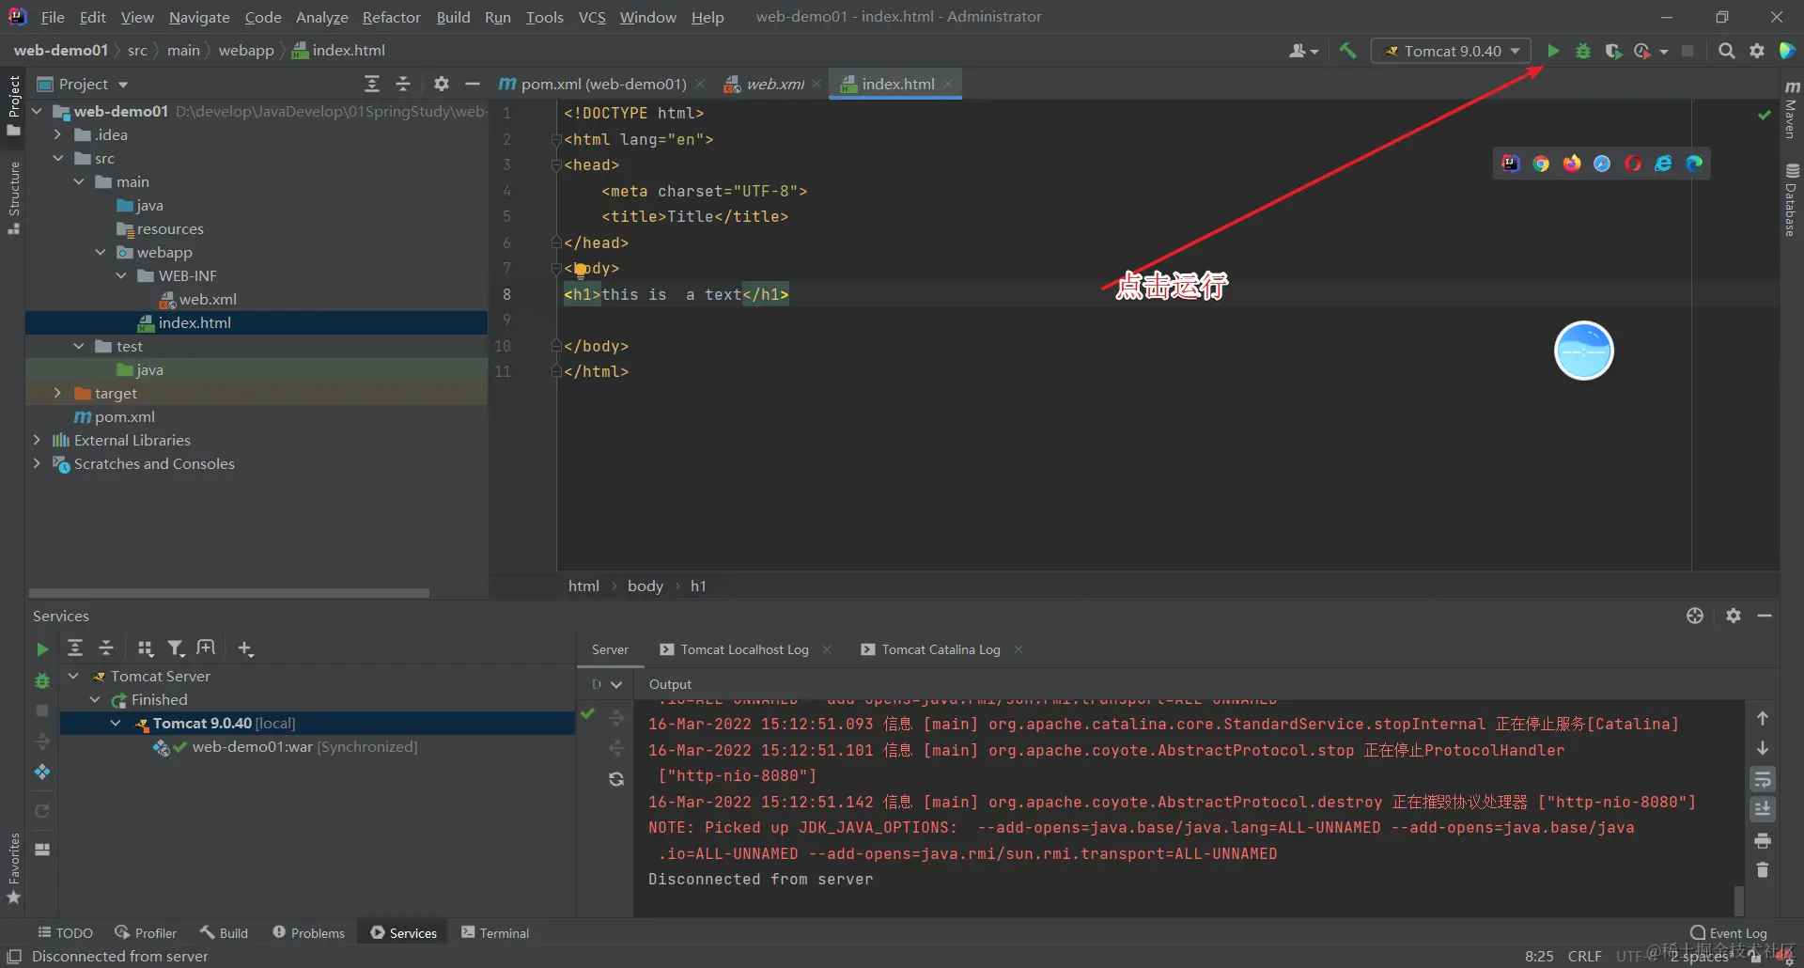Toggle soft-wrap in console output
Image resolution: width=1804 pixels, height=968 pixels.
tap(1763, 779)
